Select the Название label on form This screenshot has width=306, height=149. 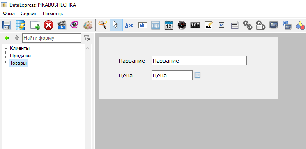(132, 61)
